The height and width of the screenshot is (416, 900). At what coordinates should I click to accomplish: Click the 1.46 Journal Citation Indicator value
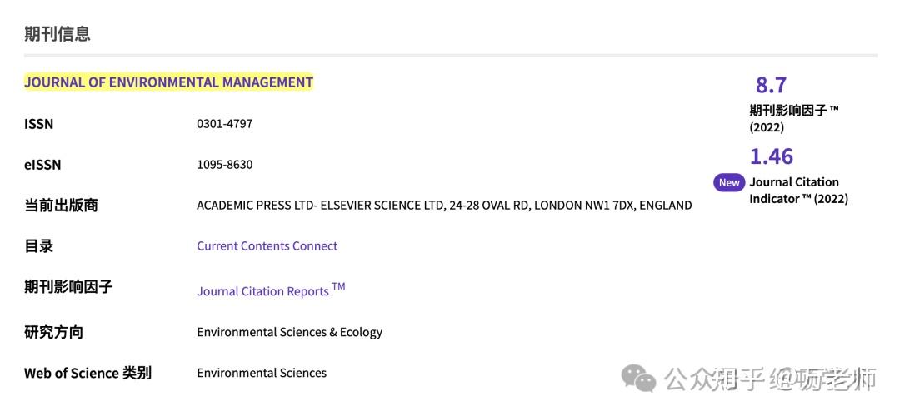[772, 156]
